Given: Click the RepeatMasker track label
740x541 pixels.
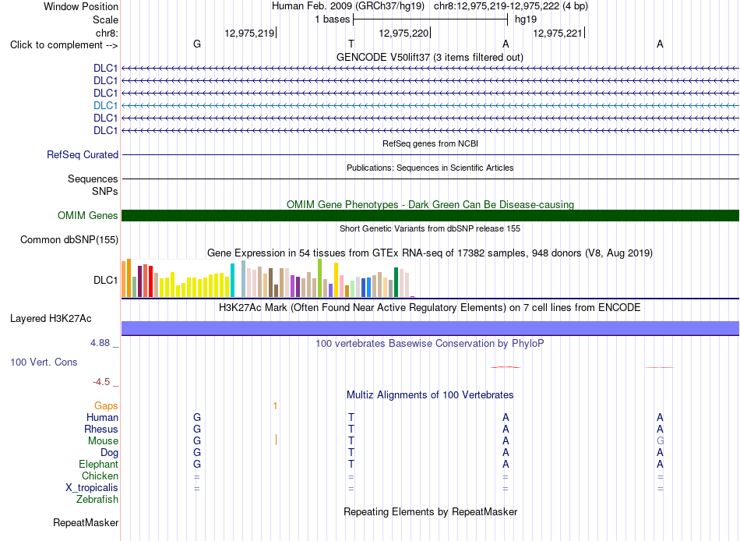Looking at the screenshot, I should [x=86, y=522].
